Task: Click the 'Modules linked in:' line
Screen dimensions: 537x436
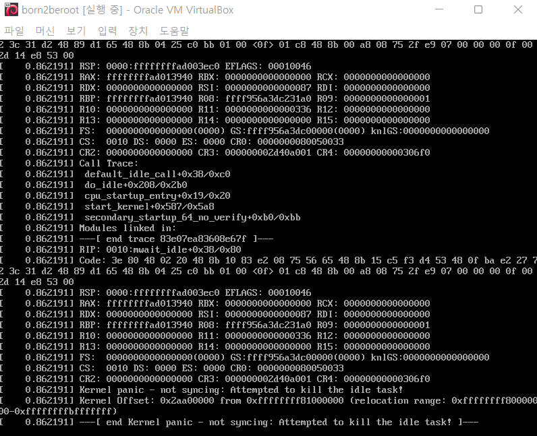Action: point(128,228)
